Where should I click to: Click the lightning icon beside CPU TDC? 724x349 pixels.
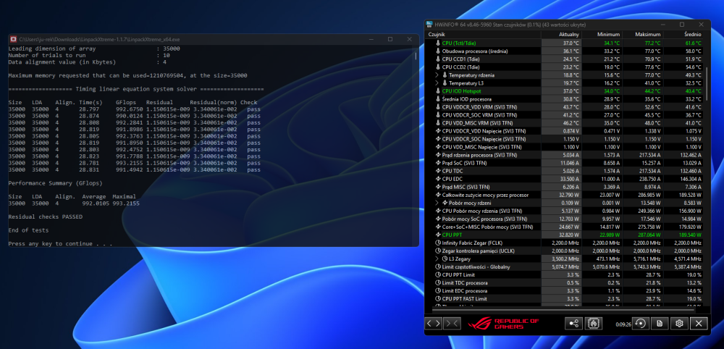tap(438, 171)
